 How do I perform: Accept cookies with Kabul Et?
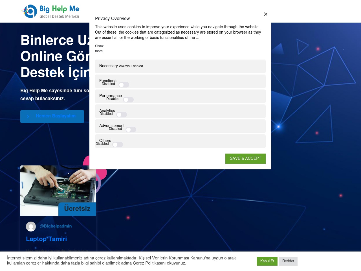point(267,261)
